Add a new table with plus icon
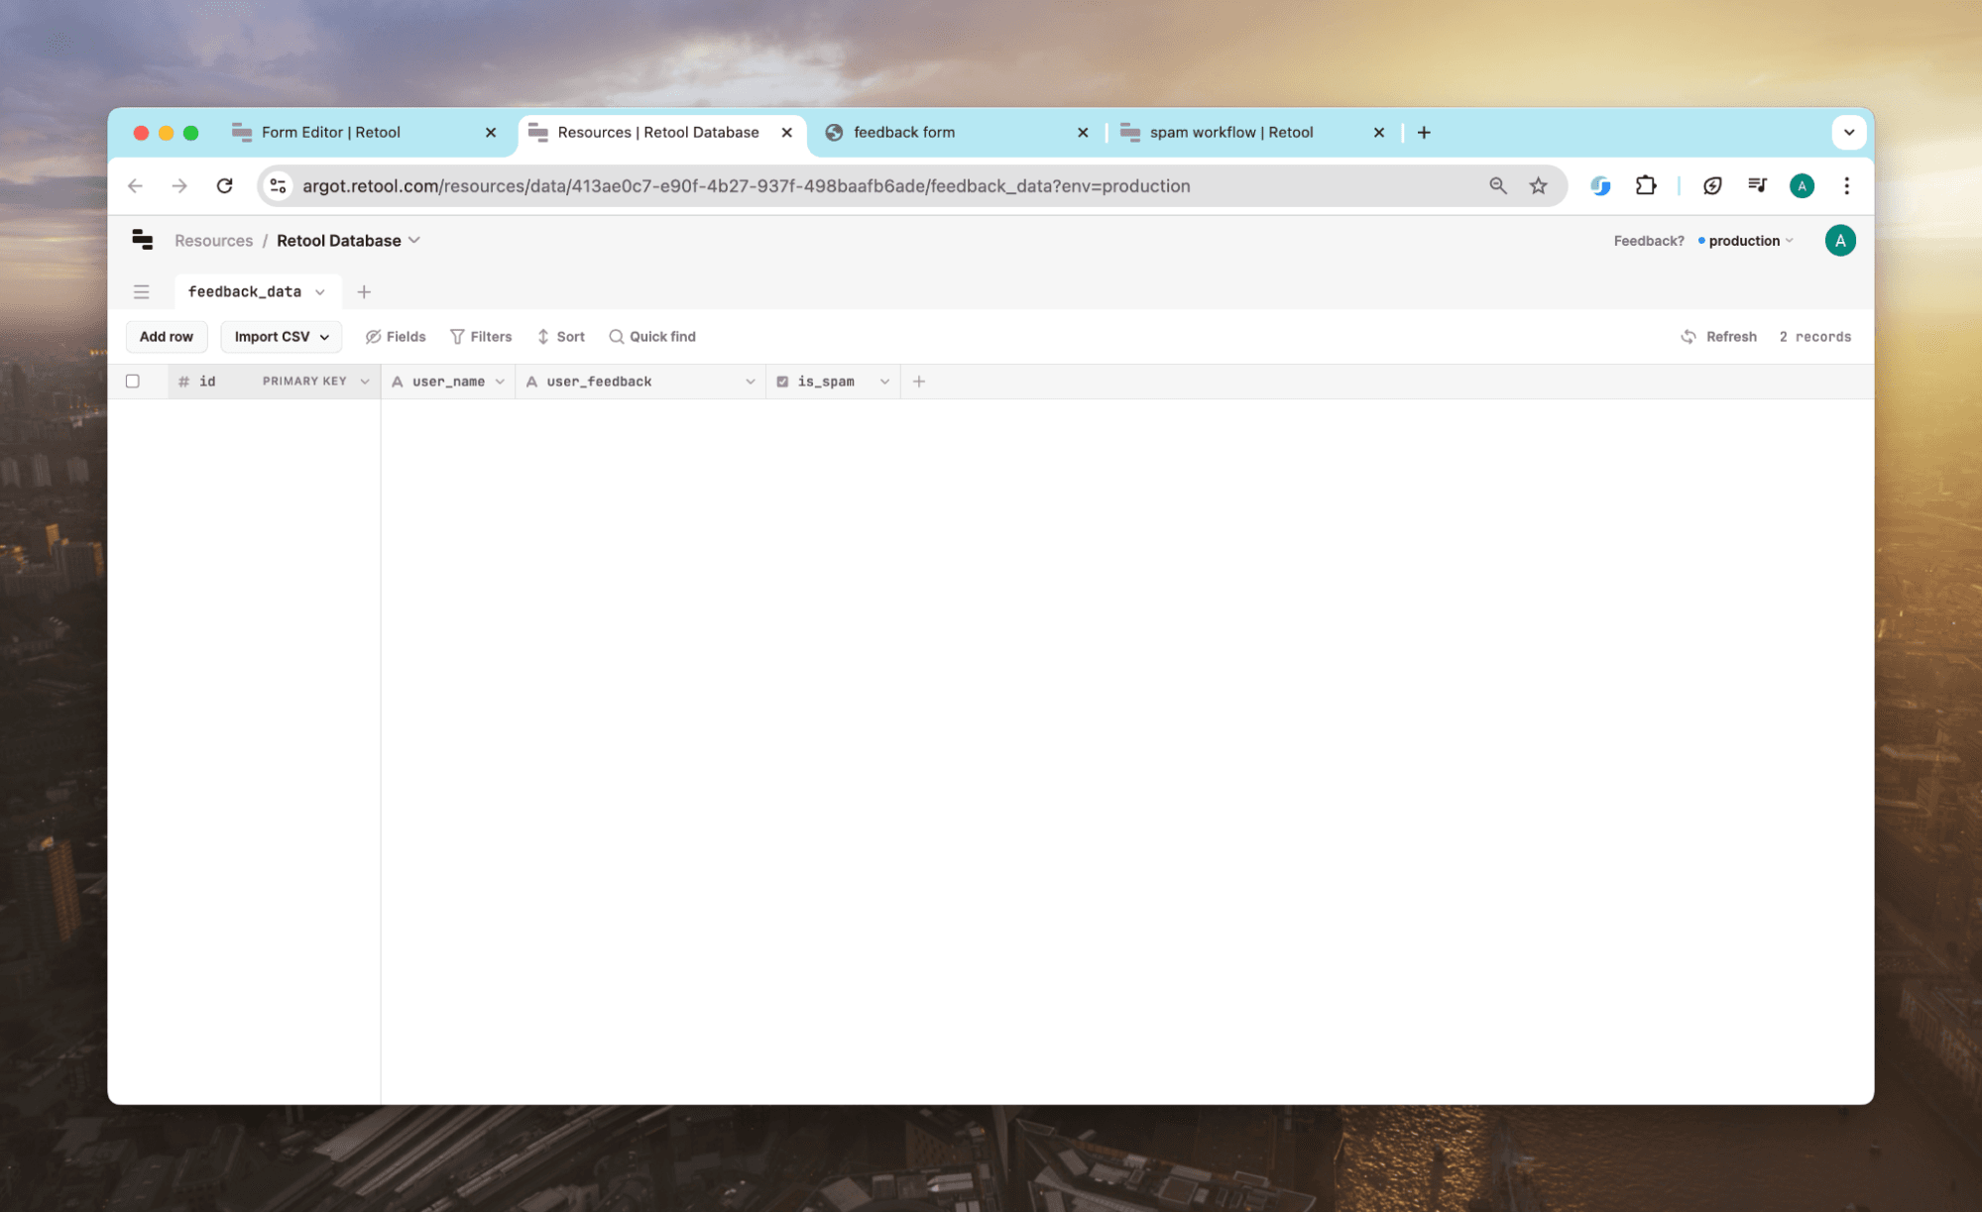The image size is (1982, 1213). tap(364, 291)
